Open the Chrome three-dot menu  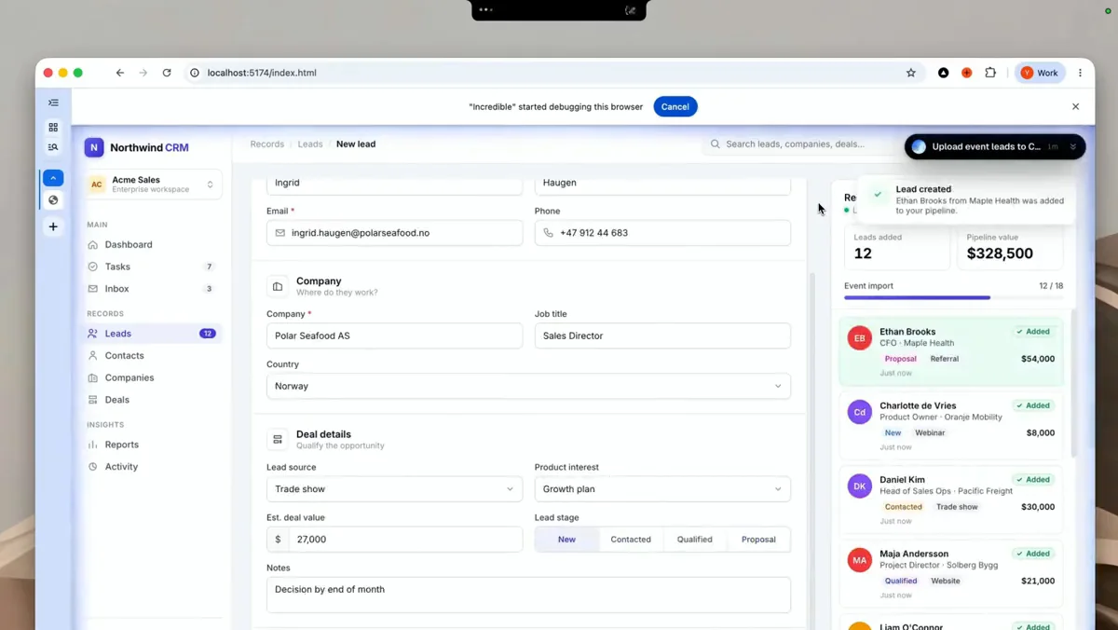coord(1080,73)
